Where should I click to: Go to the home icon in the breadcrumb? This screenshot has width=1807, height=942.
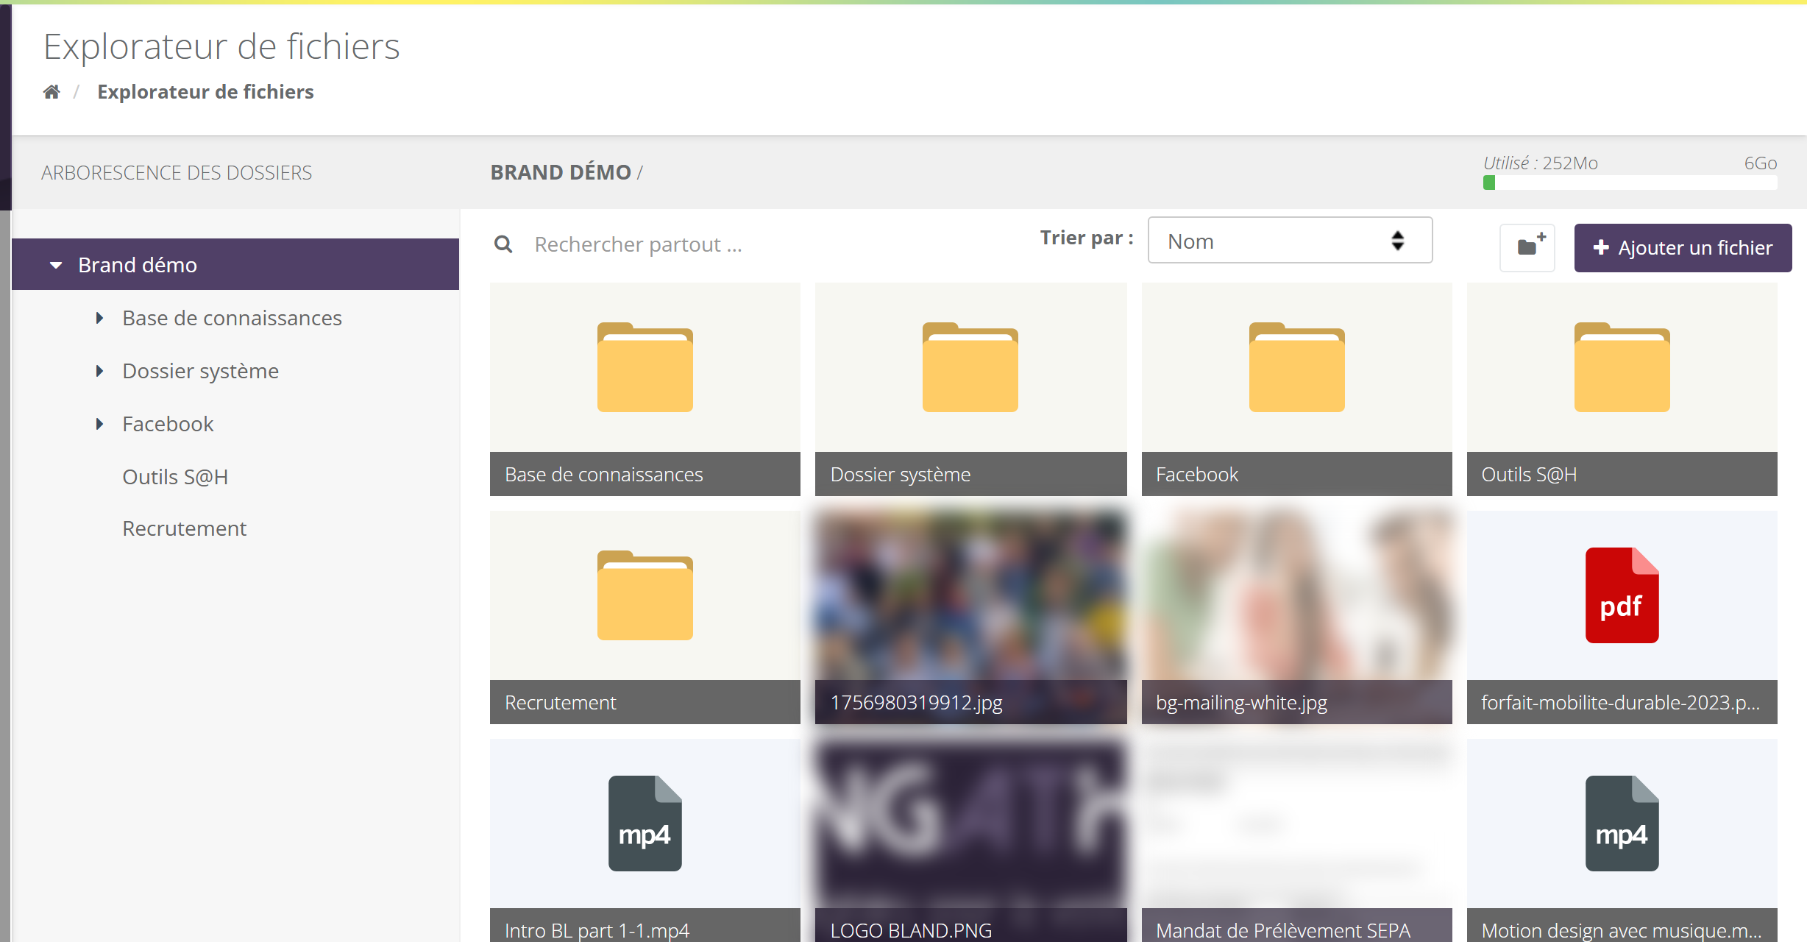[52, 92]
